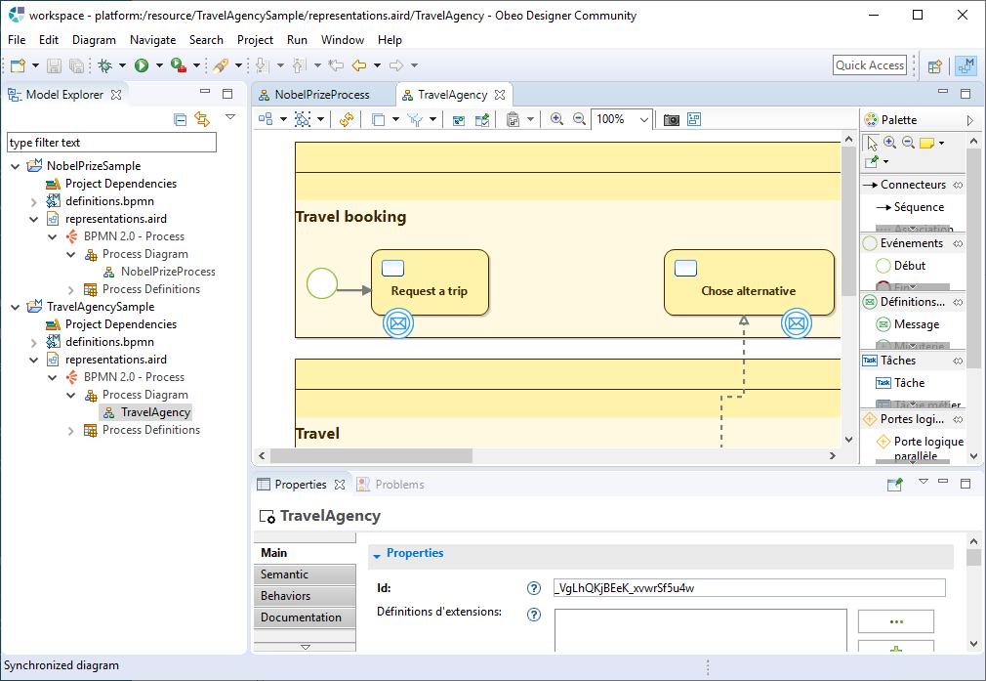The image size is (986, 681).
Task: Click the diagram Zoom Out icon
Action: click(x=579, y=119)
